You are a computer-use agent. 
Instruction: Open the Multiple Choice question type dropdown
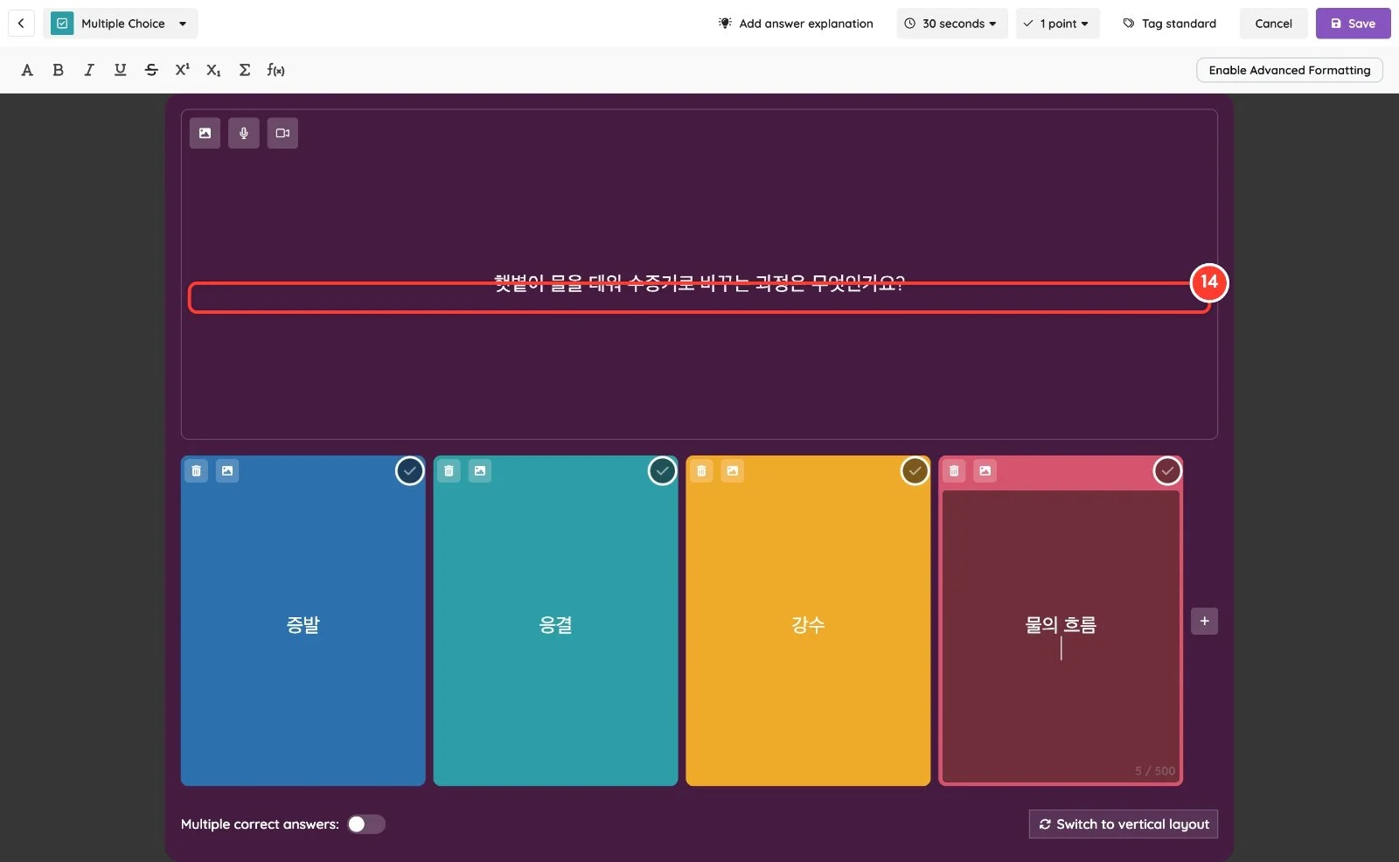coord(121,24)
